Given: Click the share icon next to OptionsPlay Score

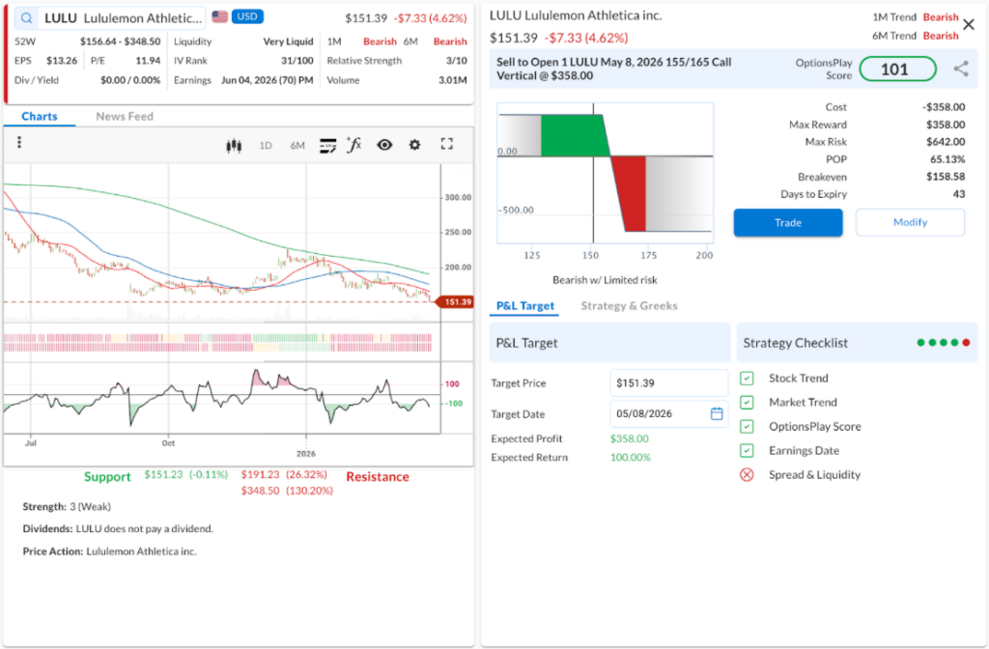Looking at the screenshot, I should click(961, 69).
